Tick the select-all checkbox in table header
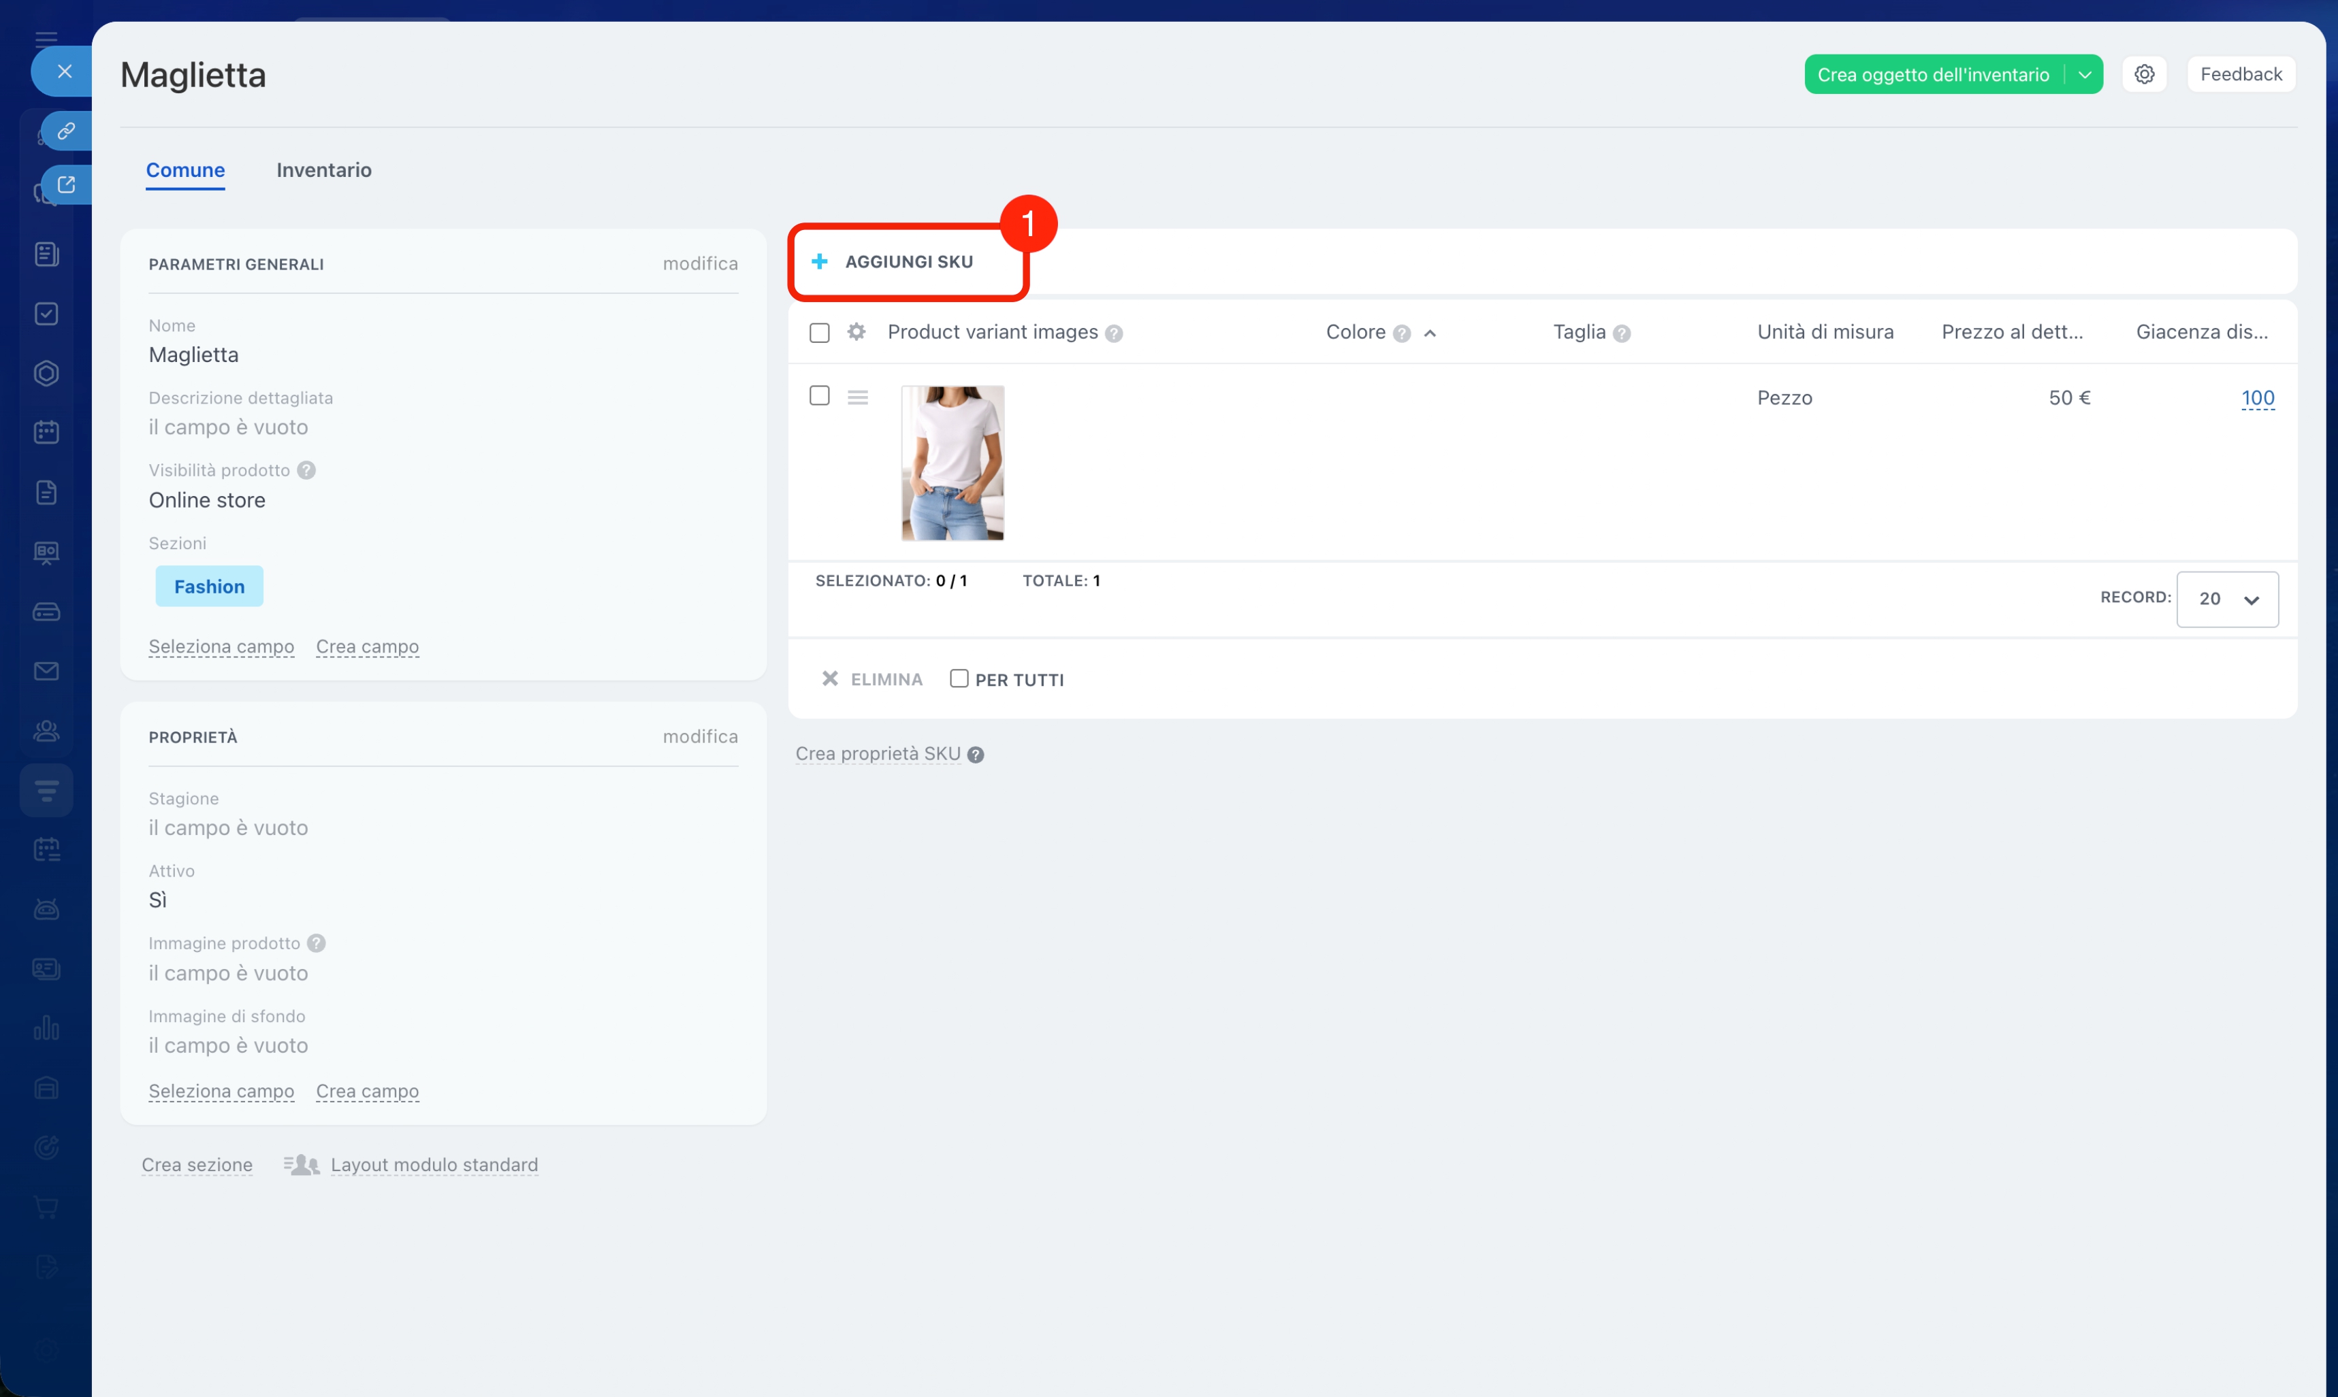2338x1397 pixels. tap(819, 332)
